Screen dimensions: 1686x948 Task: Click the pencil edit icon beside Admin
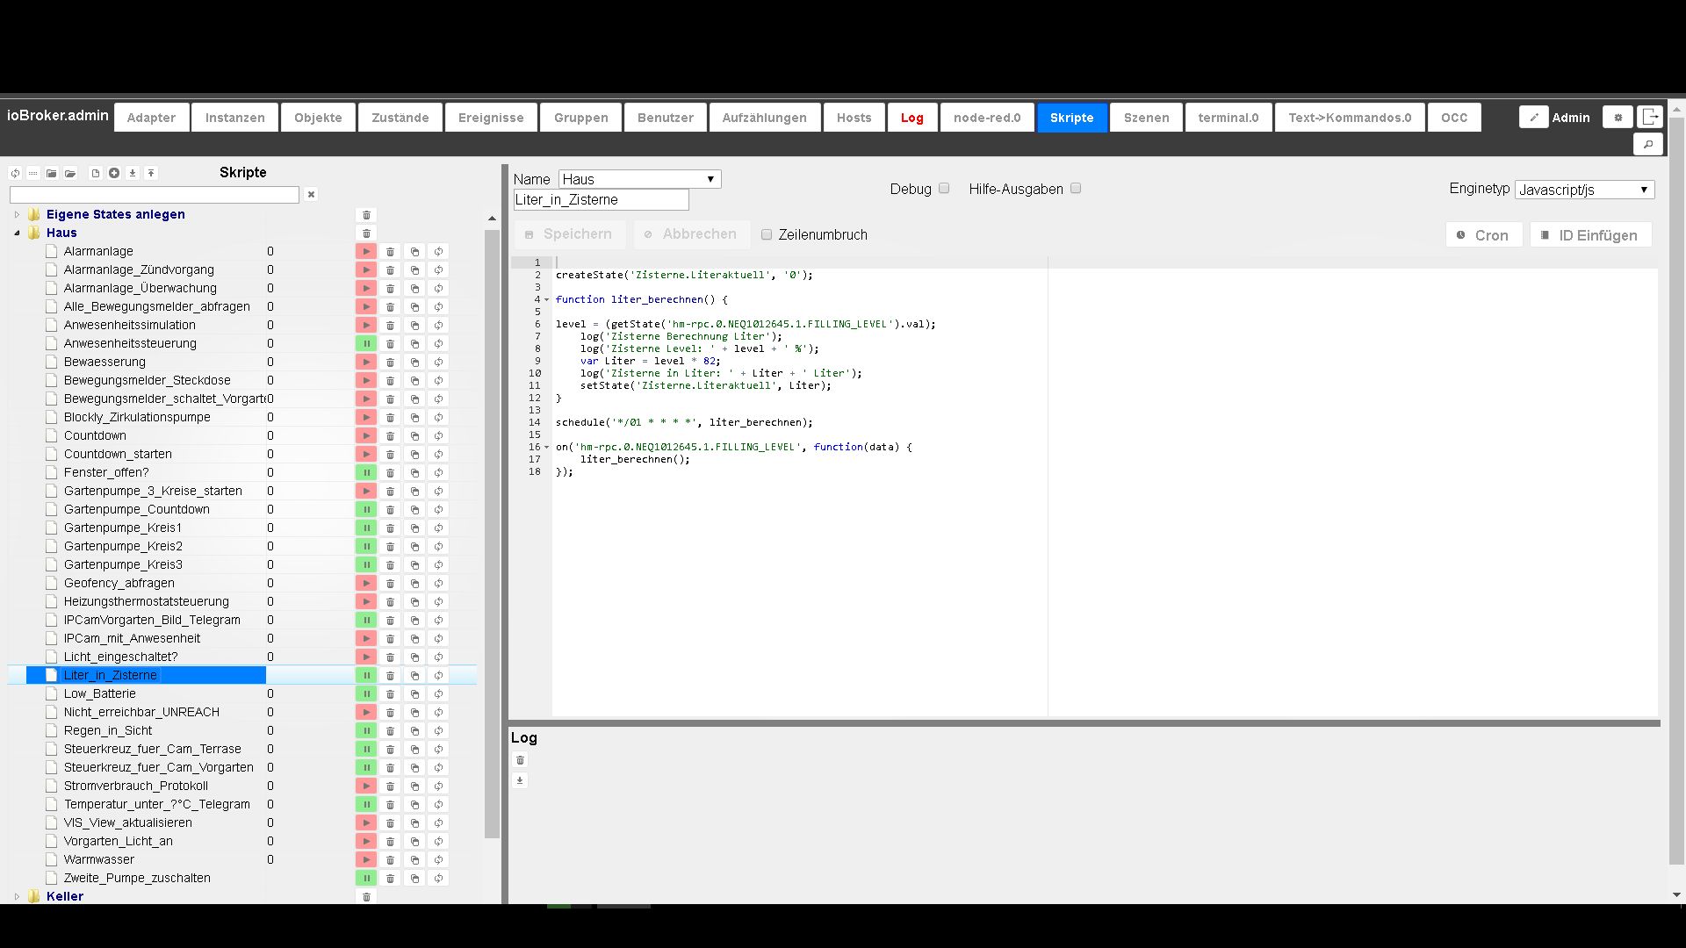(1534, 117)
